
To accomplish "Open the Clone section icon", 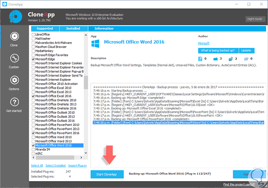I will 15,36.
